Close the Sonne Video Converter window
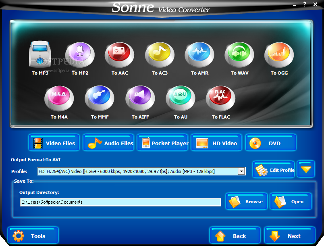This screenshot has width=324, height=246. (315, 4)
